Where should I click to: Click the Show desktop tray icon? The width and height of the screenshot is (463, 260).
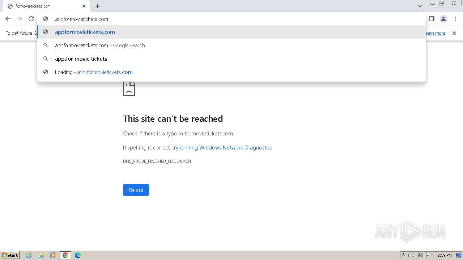(x=459, y=255)
